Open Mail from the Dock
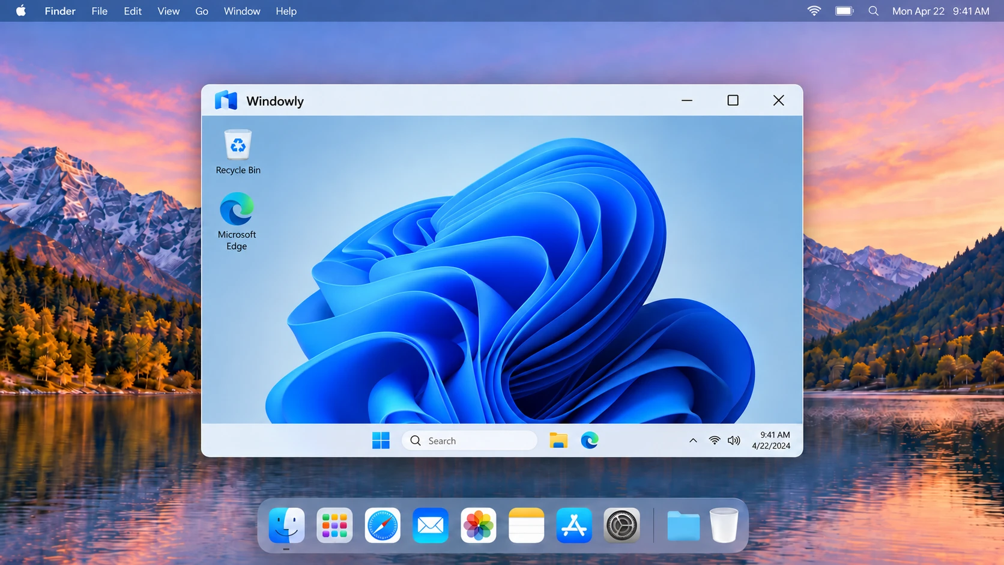This screenshot has height=565, width=1004. [431, 525]
